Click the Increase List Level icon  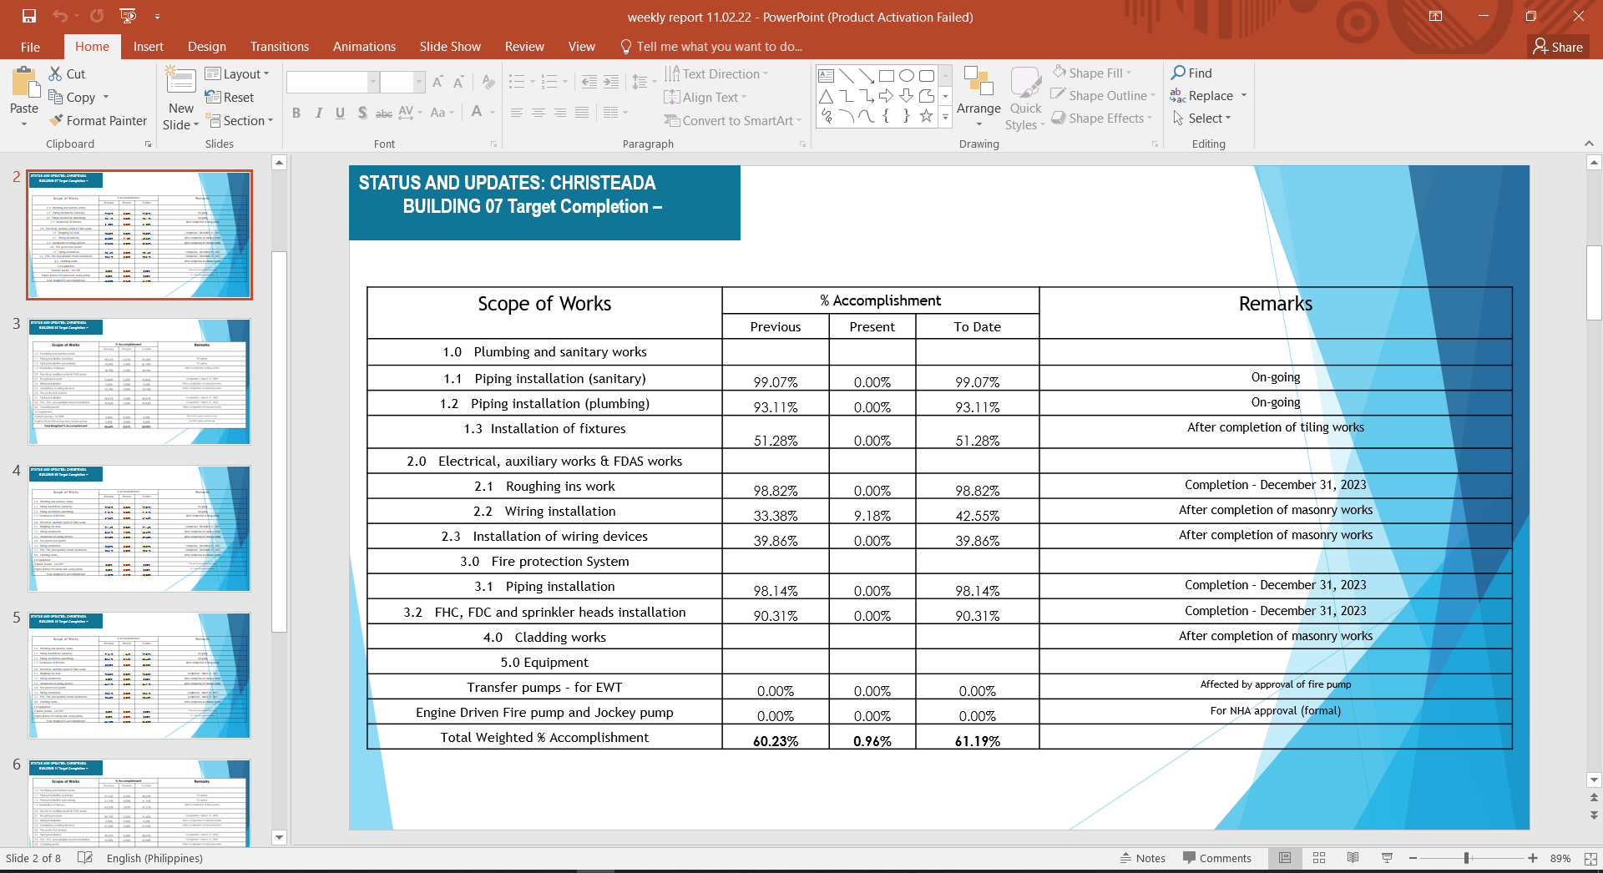(x=611, y=82)
